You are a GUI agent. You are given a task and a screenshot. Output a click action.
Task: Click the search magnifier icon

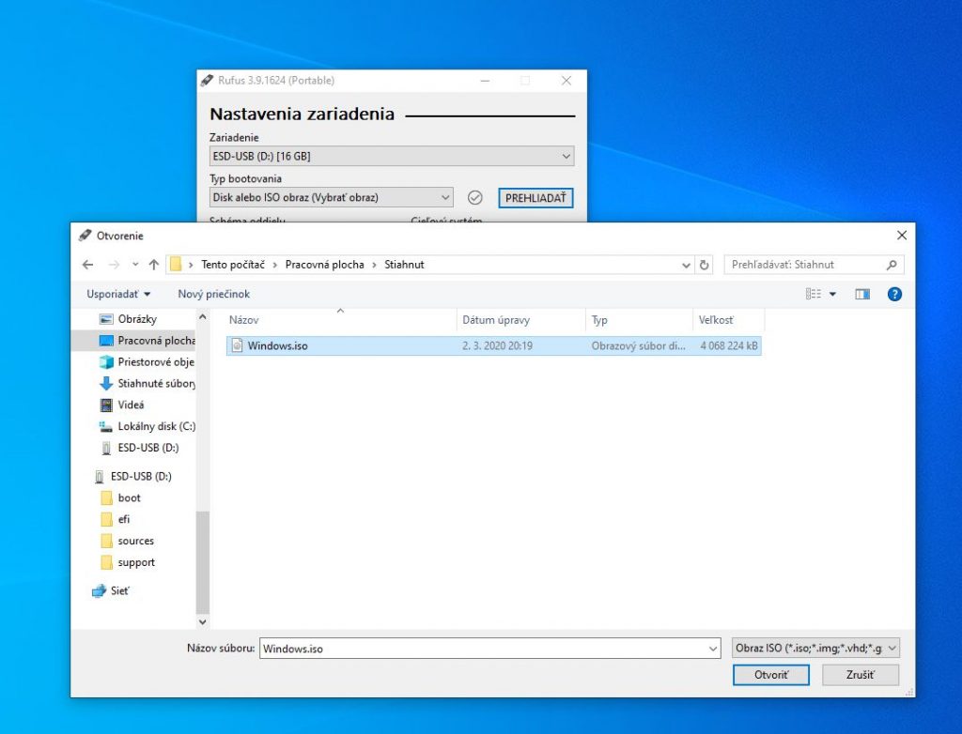(892, 265)
